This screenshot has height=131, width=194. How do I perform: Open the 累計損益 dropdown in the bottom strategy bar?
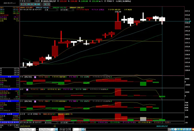[51, 122]
